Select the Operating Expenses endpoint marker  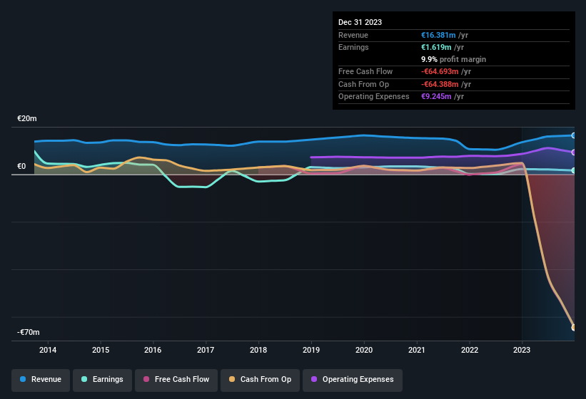[573, 152]
